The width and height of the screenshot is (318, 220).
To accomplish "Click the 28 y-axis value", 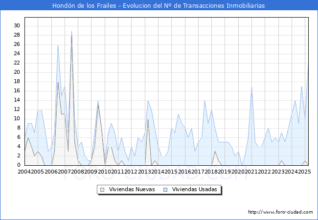I will tap(17, 35).
